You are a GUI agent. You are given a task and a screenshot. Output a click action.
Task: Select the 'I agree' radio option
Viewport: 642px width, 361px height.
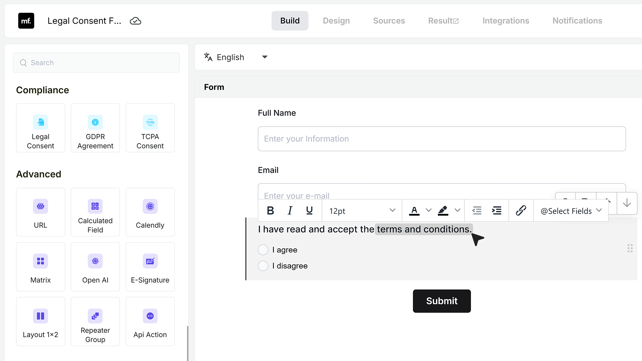[x=263, y=250]
